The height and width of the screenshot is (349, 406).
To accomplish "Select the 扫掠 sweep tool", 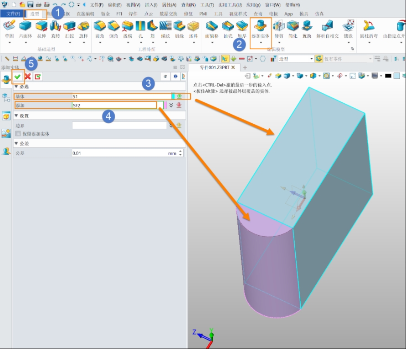I will coord(69,29).
